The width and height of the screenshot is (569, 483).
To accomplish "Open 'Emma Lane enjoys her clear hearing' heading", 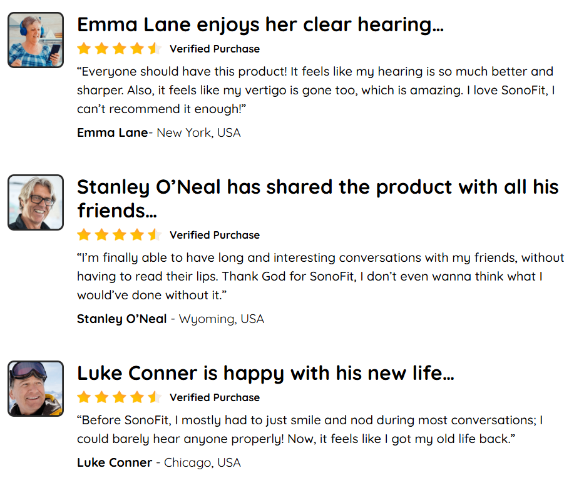I will click(260, 26).
